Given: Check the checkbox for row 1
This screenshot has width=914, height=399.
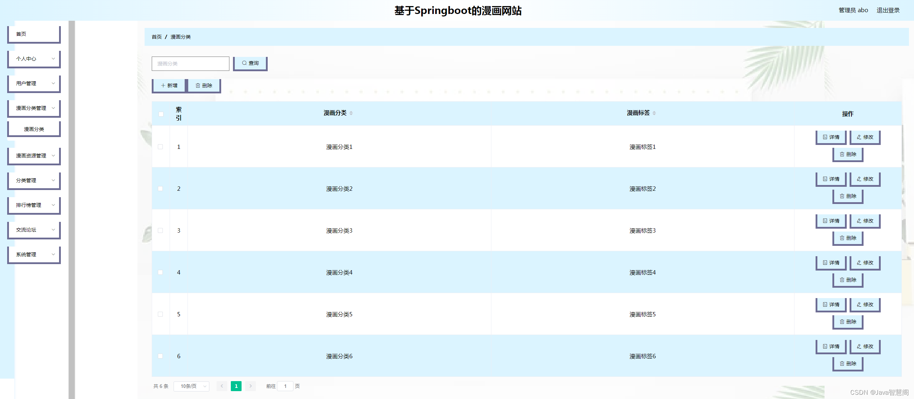Looking at the screenshot, I should coord(160,147).
